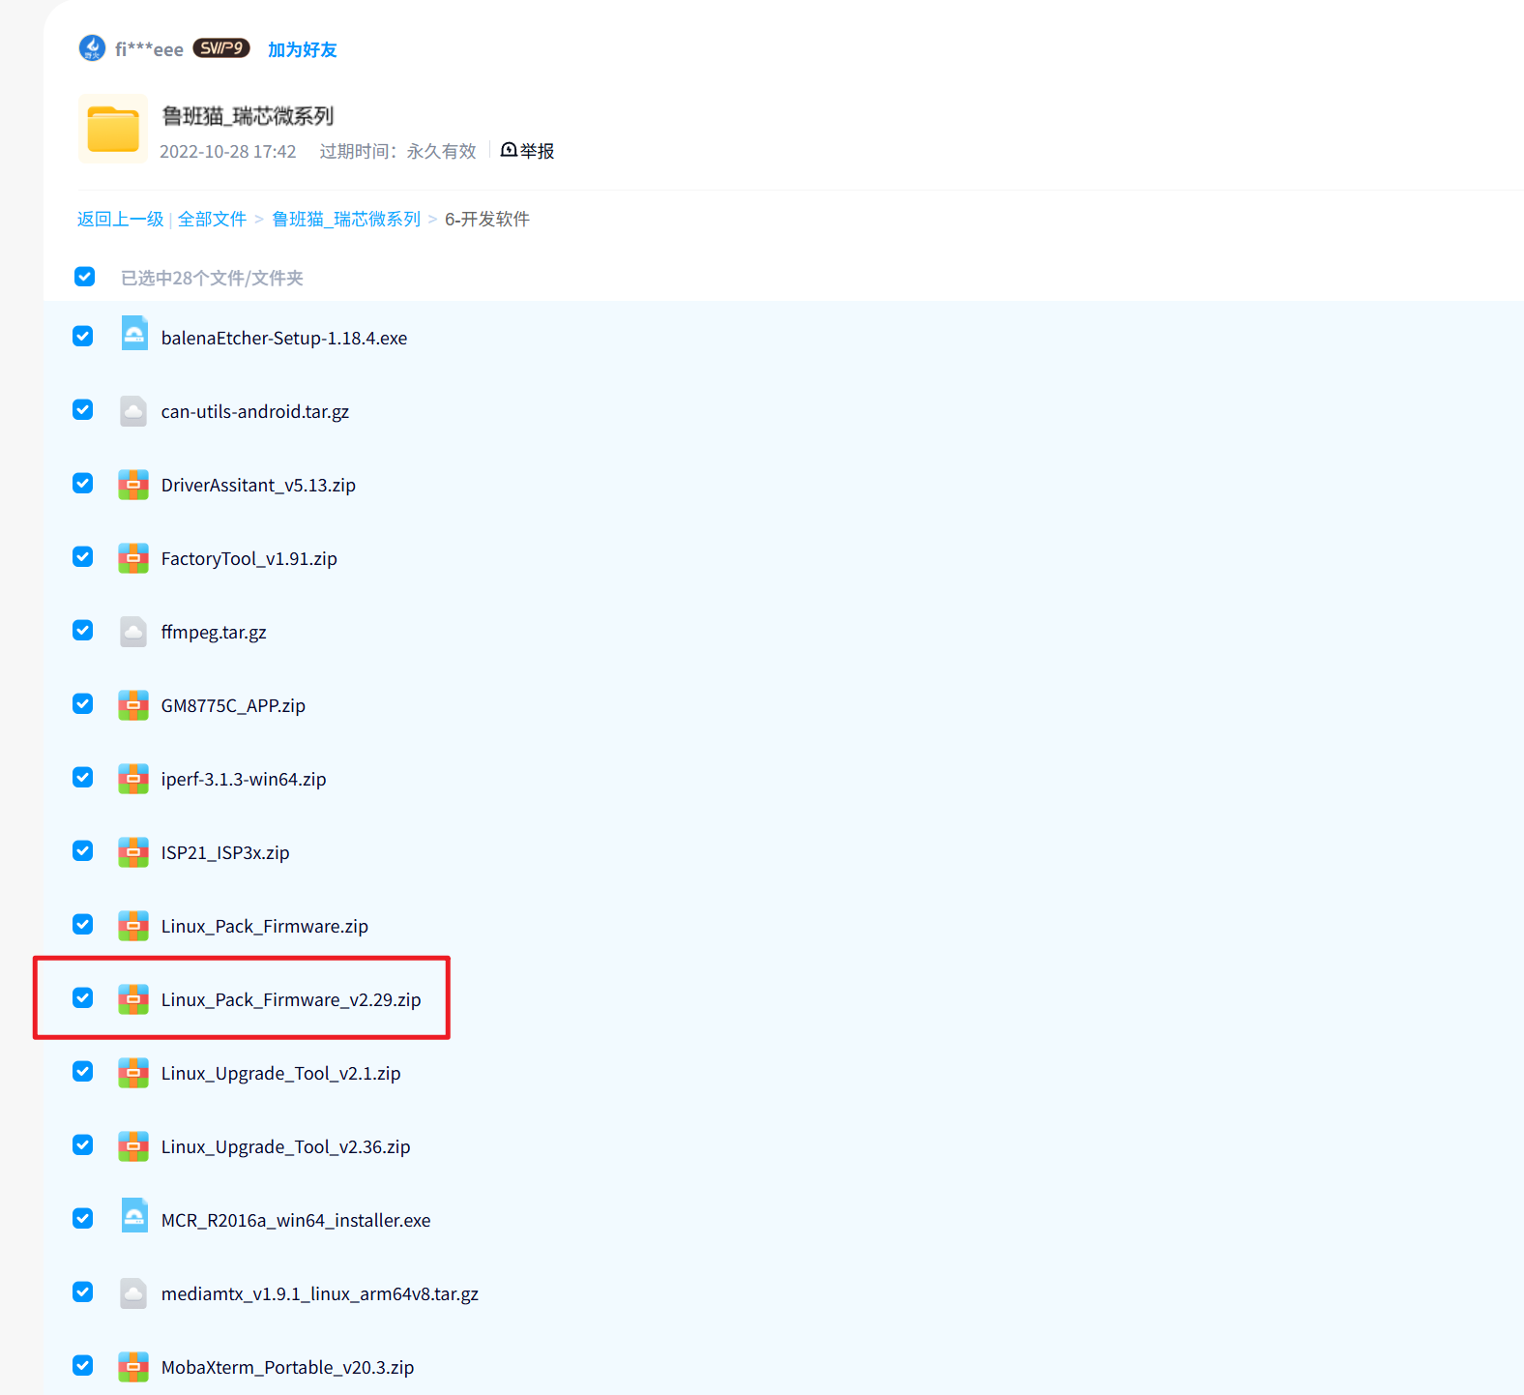This screenshot has height=1395, width=1524.
Task: Uncheck FactoryTool_v1.91.zip checkbox
Action: click(83, 556)
